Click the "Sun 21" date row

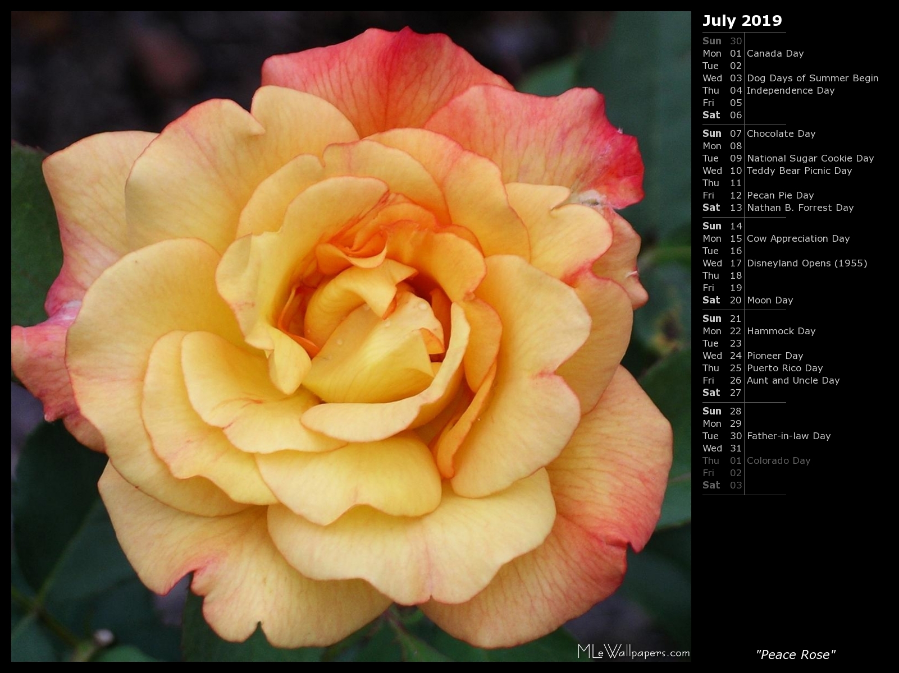point(722,319)
